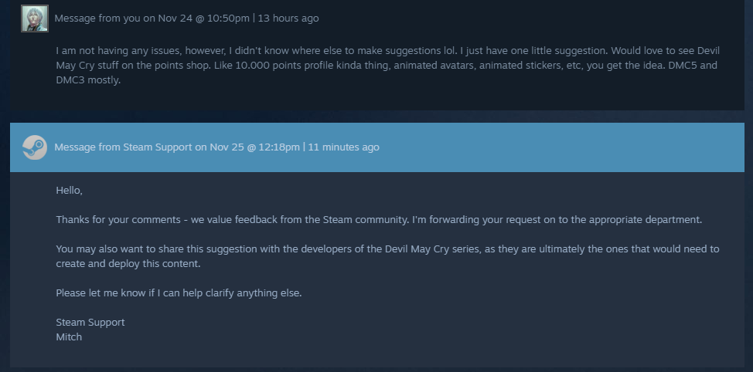Viewport: 753px width, 372px height.
Task: Click the 'Steam Support' signature text
Action: pyautogui.click(x=90, y=322)
